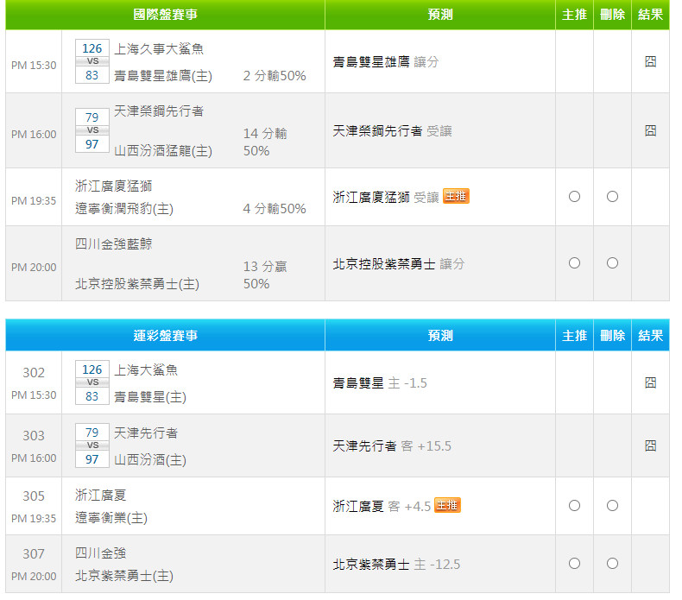Click team name 上海久事大鯊魚

click(159, 48)
